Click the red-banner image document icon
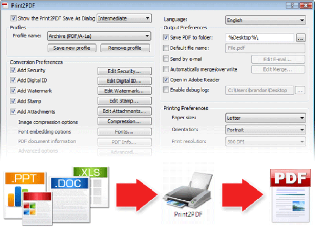The height and width of the screenshot is (228, 315). pos(37,208)
